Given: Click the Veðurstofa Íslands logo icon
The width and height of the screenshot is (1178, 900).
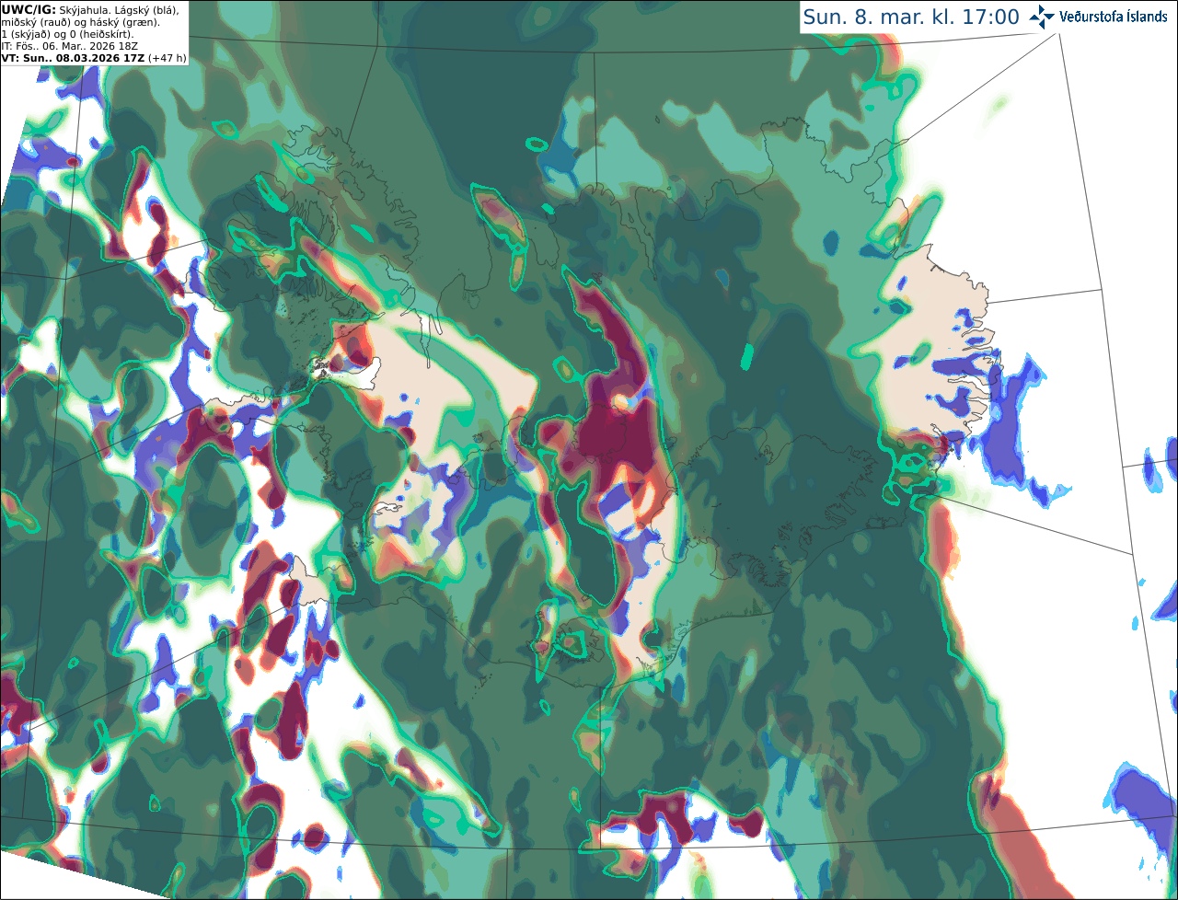Looking at the screenshot, I should [1042, 17].
